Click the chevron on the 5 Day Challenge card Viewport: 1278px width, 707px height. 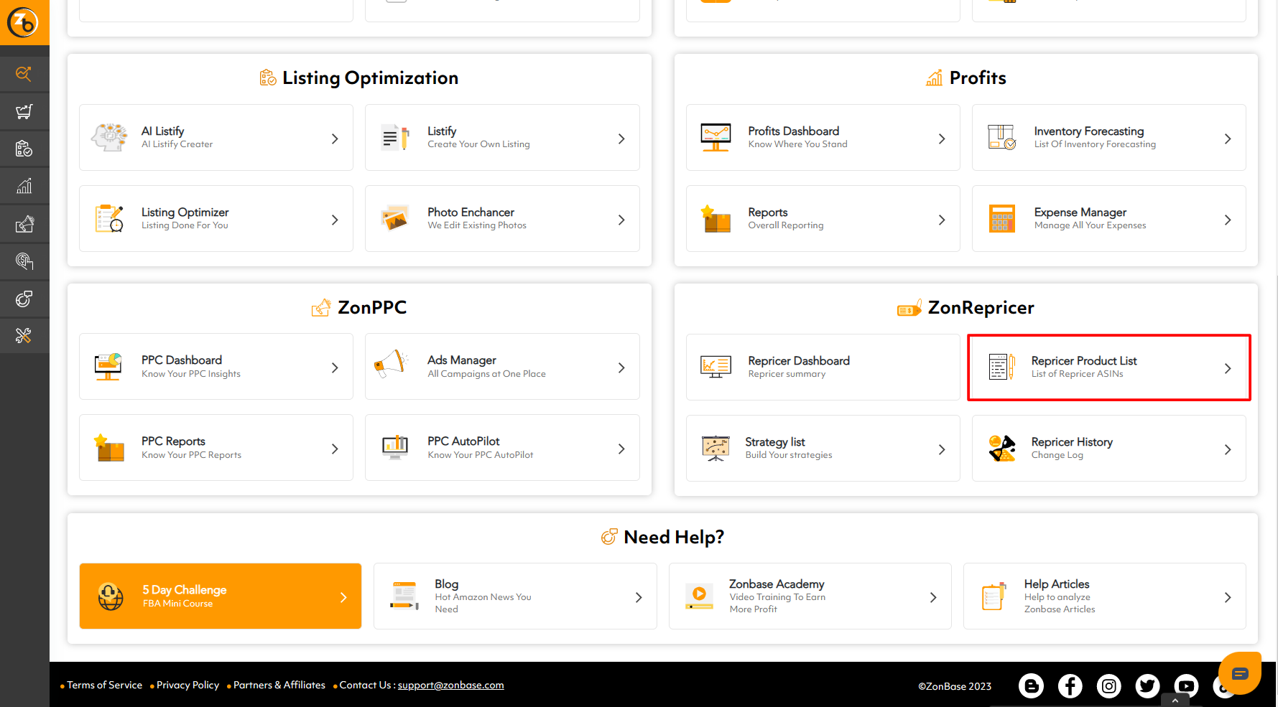pos(343,597)
